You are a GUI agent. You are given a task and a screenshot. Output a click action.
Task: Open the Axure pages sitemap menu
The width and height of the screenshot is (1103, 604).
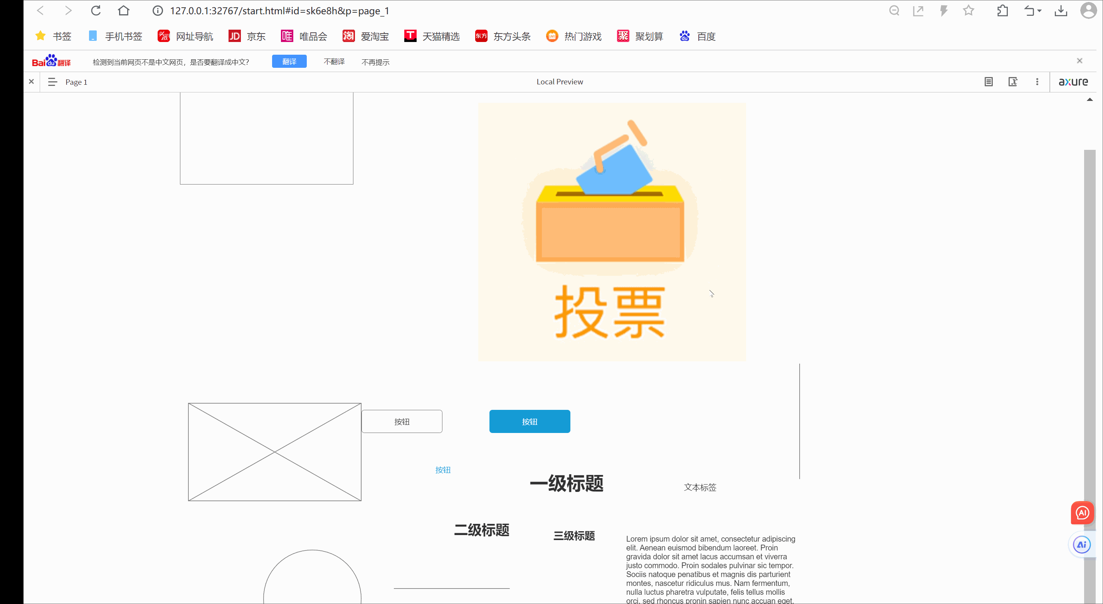tap(52, 82)
